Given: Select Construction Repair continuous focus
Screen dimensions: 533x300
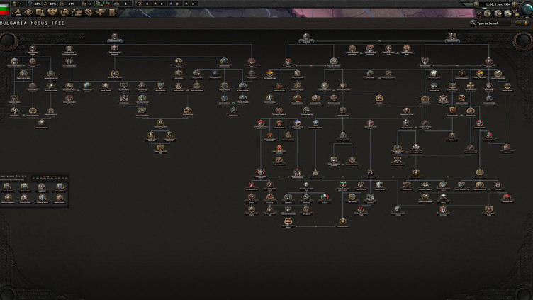Looking at the screenshot, I should [x=25, y=199].
